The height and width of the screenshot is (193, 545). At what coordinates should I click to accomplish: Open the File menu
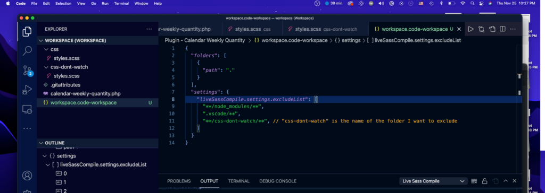pos(34,4)
